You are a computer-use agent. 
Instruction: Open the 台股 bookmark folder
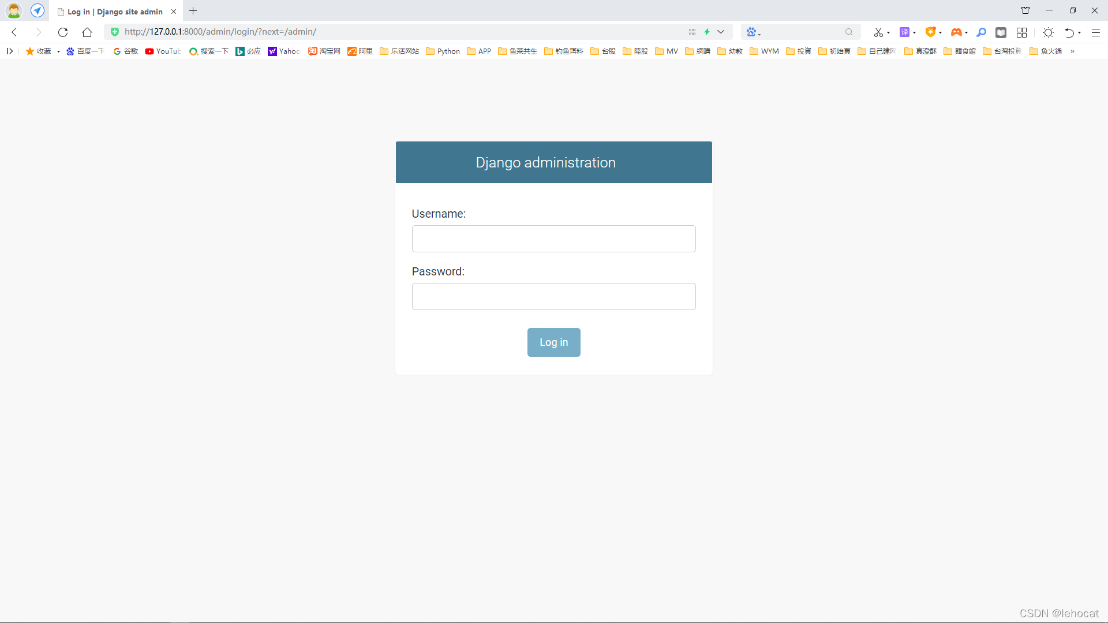[603, 51]
